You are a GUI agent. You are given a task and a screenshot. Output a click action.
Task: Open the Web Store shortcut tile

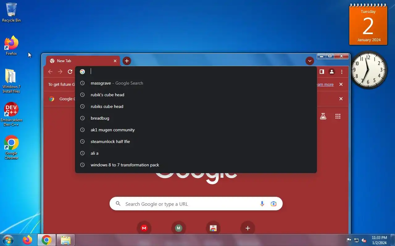click(x=213, y=228)
